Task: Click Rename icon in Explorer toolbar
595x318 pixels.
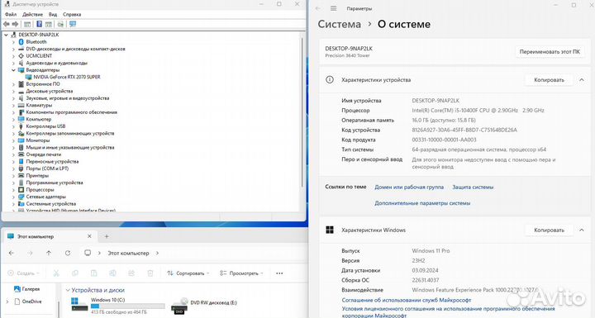Action: click(112, 273)
